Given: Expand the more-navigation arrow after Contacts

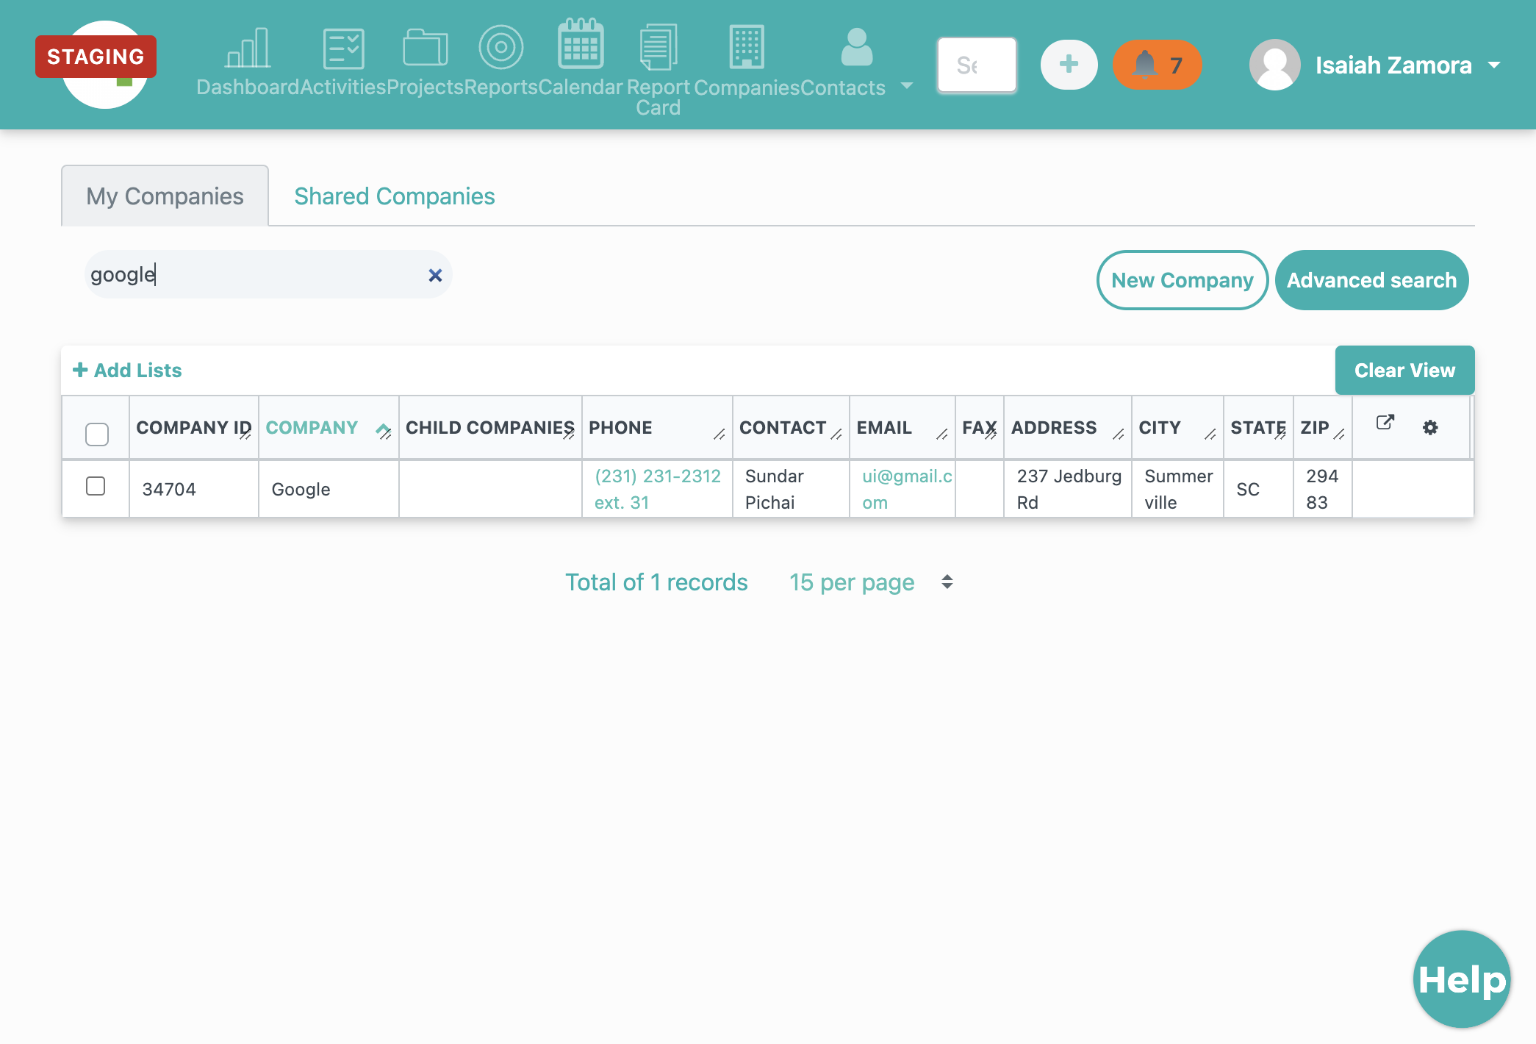Looking at the screenshot, I should (x=907, y=86).
